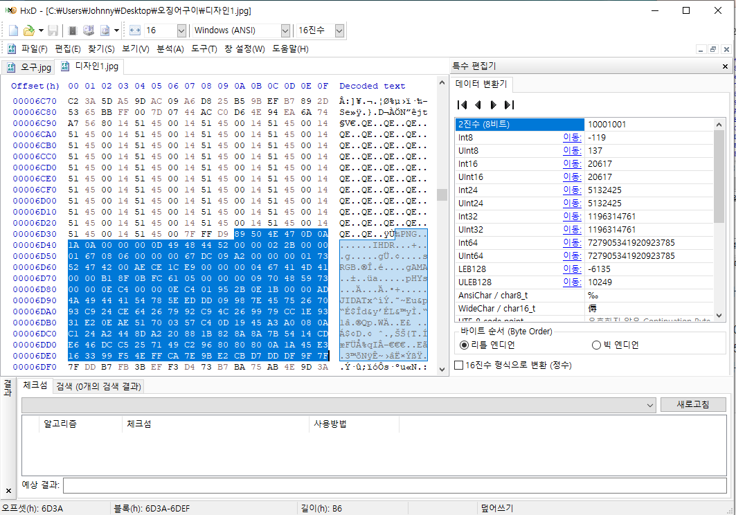Click the 사용방법 column header
This screenshot has width=736, height=515.
coord(354,424)
